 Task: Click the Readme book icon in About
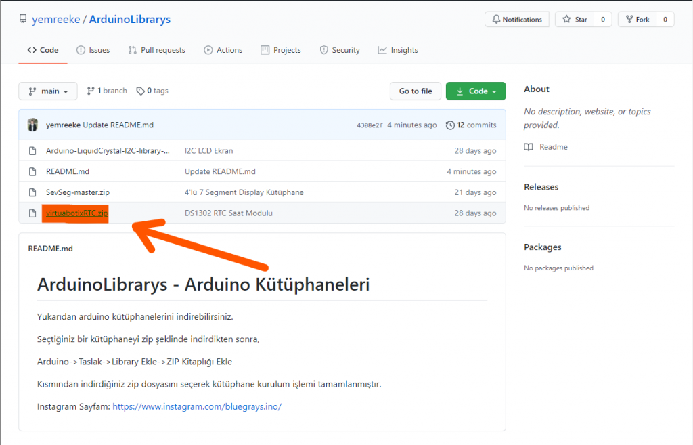(529, 147)
